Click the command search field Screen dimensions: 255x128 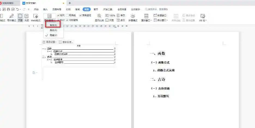pyautogui.click(x=156, y=10)
